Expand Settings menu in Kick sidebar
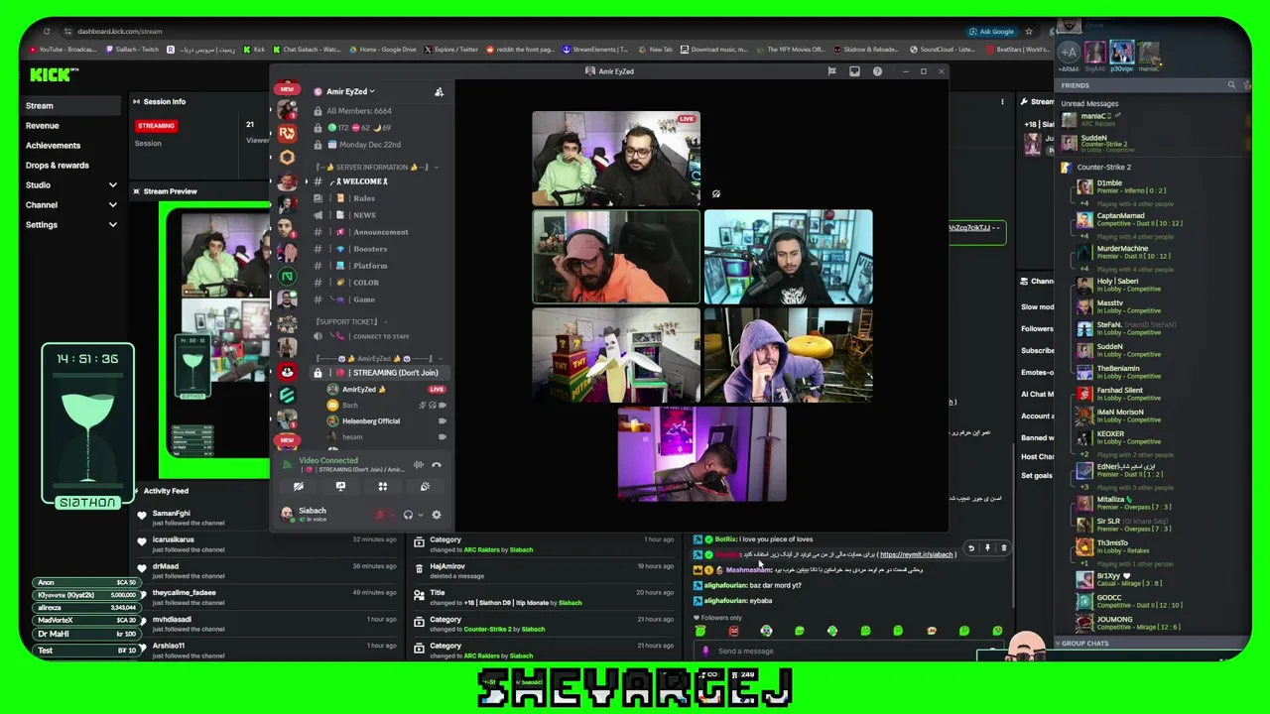 (112, 225)
